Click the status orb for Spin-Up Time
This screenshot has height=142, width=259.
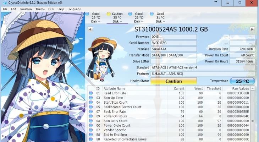pyautogui.click(x=91, y=98)
